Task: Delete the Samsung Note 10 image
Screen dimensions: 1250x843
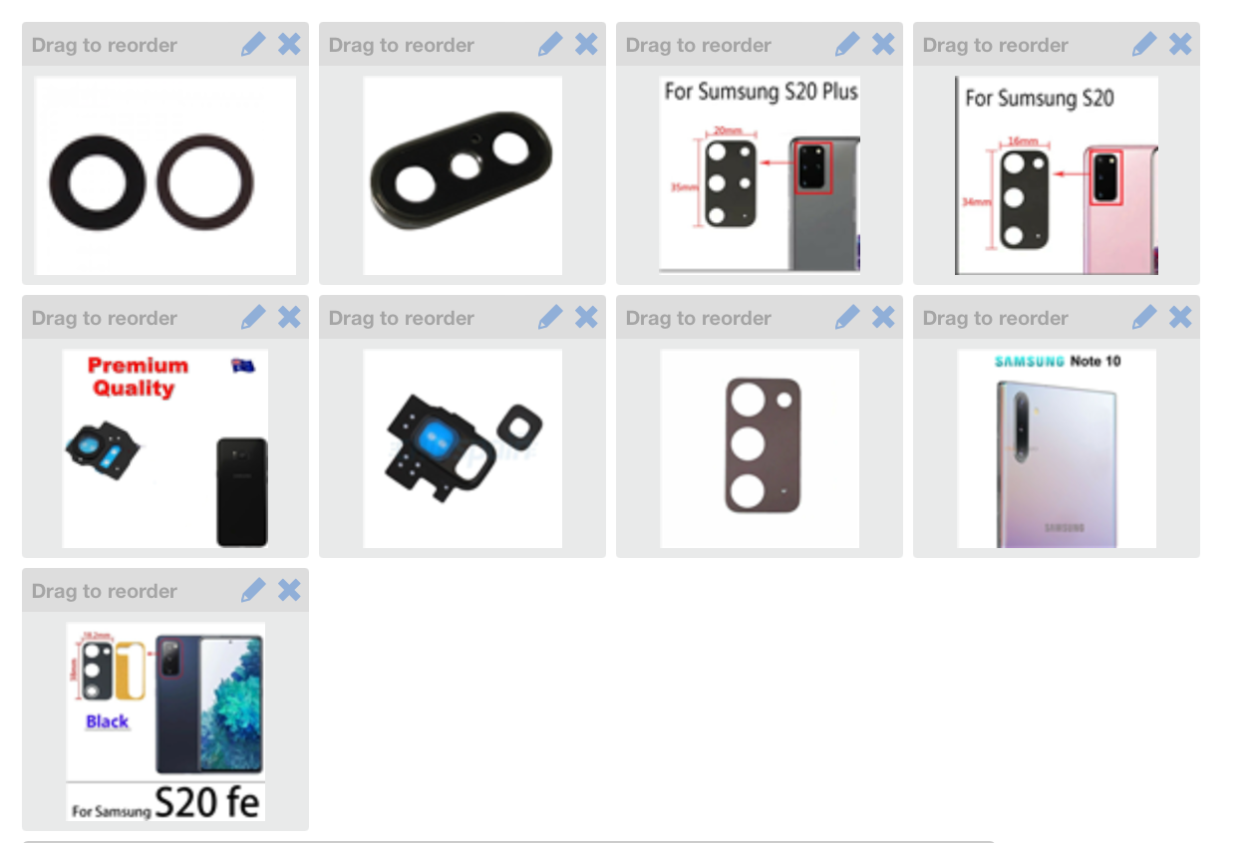Action: (1180, 317)
